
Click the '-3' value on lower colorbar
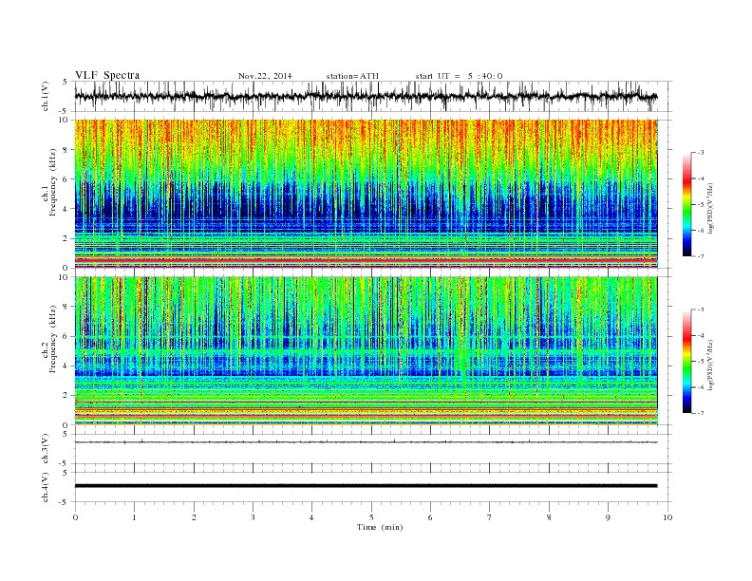(700, 309)
